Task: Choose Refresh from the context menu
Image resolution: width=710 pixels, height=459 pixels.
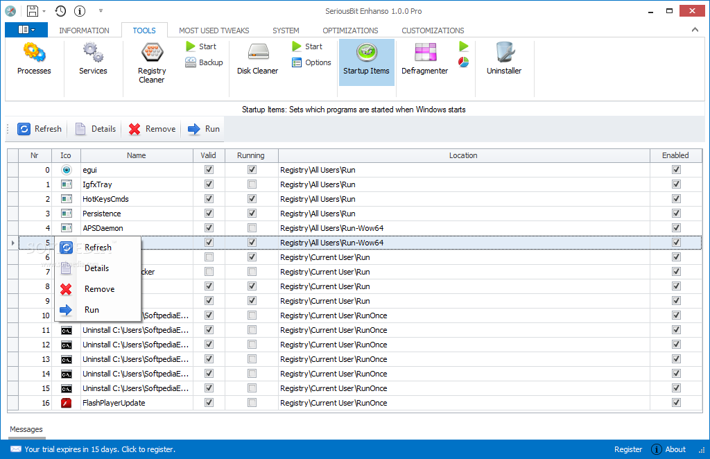Action: pos(97,248)
